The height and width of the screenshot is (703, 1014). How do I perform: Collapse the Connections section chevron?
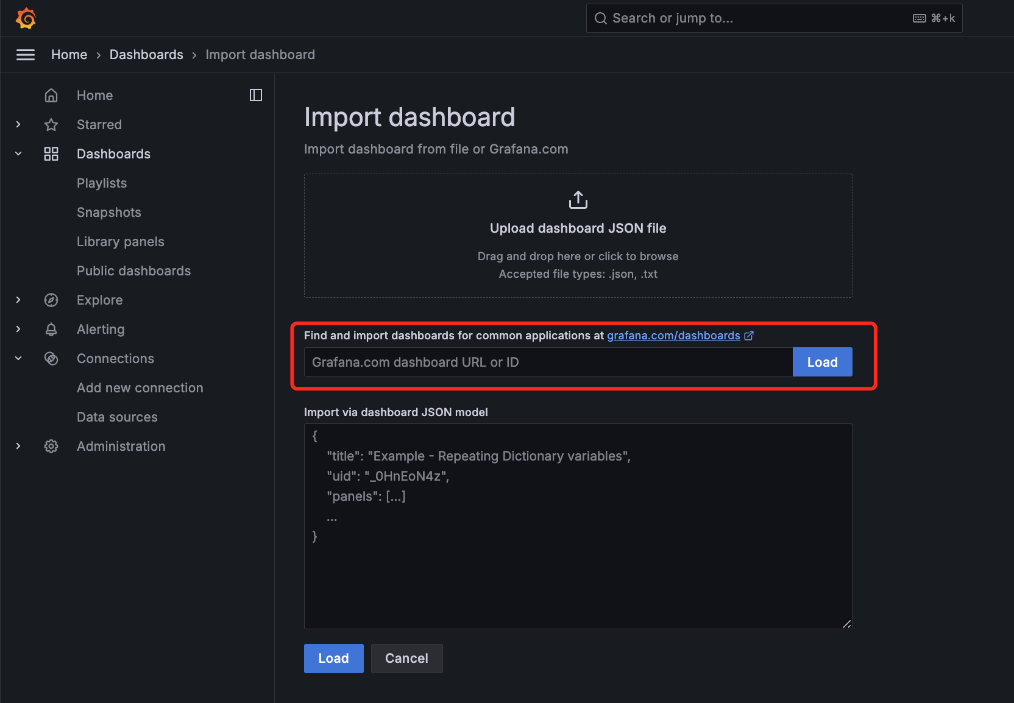[x=18, y=358]
